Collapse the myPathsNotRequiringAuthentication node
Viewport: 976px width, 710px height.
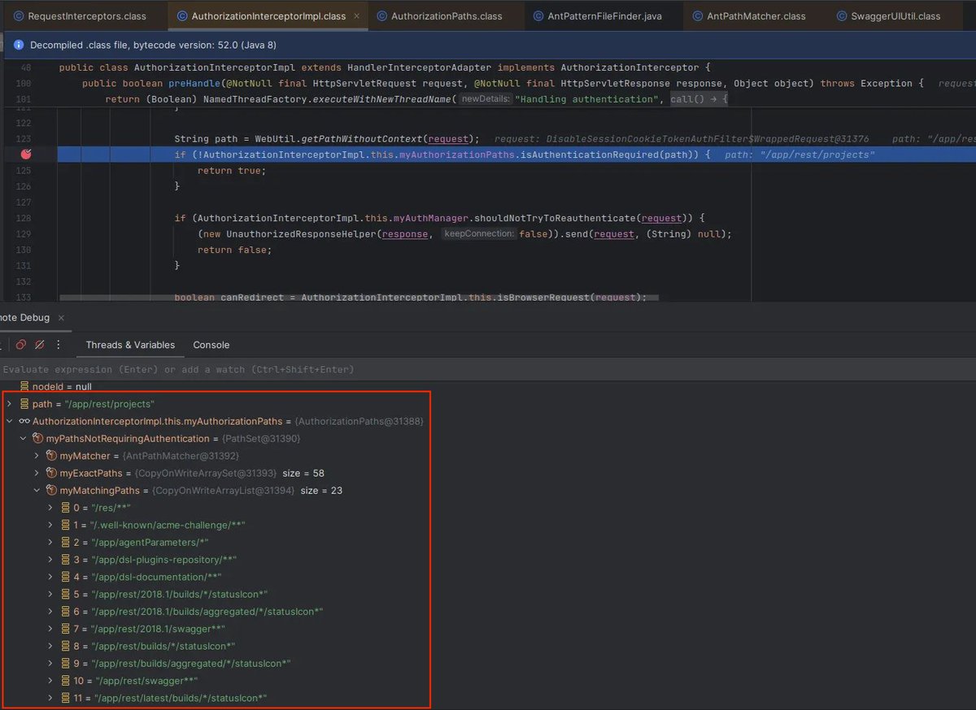[23, 438]
